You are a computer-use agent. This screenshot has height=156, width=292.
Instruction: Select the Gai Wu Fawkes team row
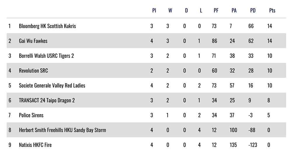click(33, 41)
